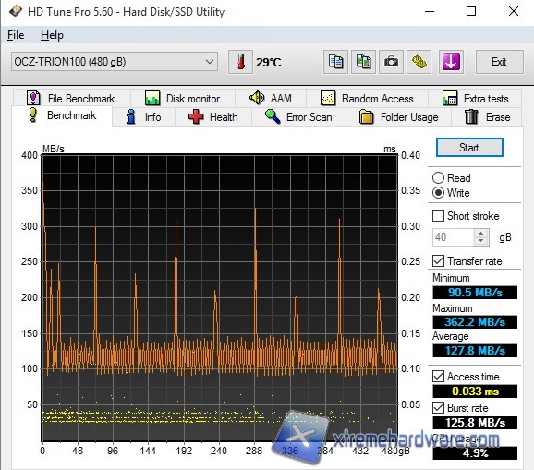Close the HD Tune Pro window
Image resolution: width=534 pixels, height=470 pixels.
coord(514,11)
